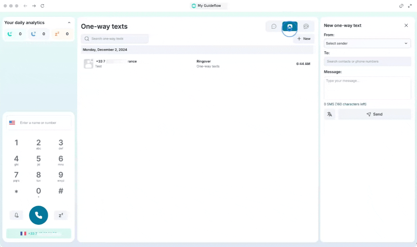Click the Search one-way texts field
417x247 pixels.
pyautogui.click(x=115, y=39)
